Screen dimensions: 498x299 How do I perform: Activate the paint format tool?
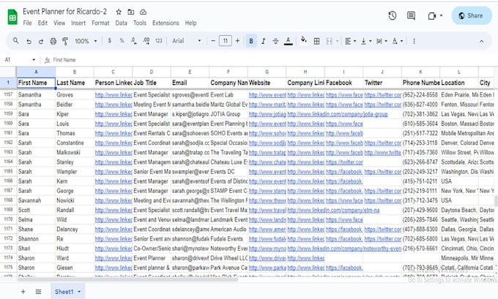click(x=65, y=41)
